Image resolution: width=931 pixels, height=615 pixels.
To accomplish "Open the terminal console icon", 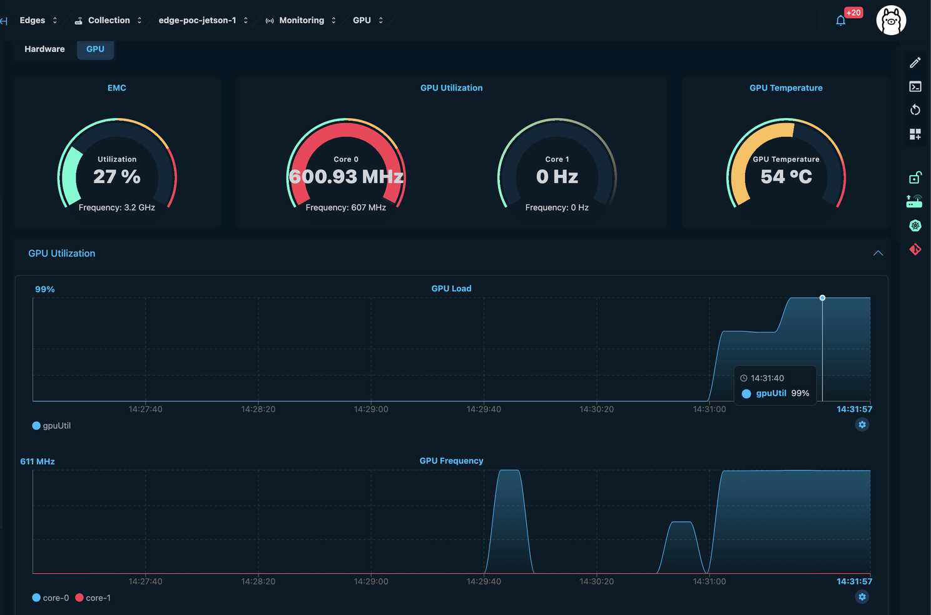I will [915, 86].
